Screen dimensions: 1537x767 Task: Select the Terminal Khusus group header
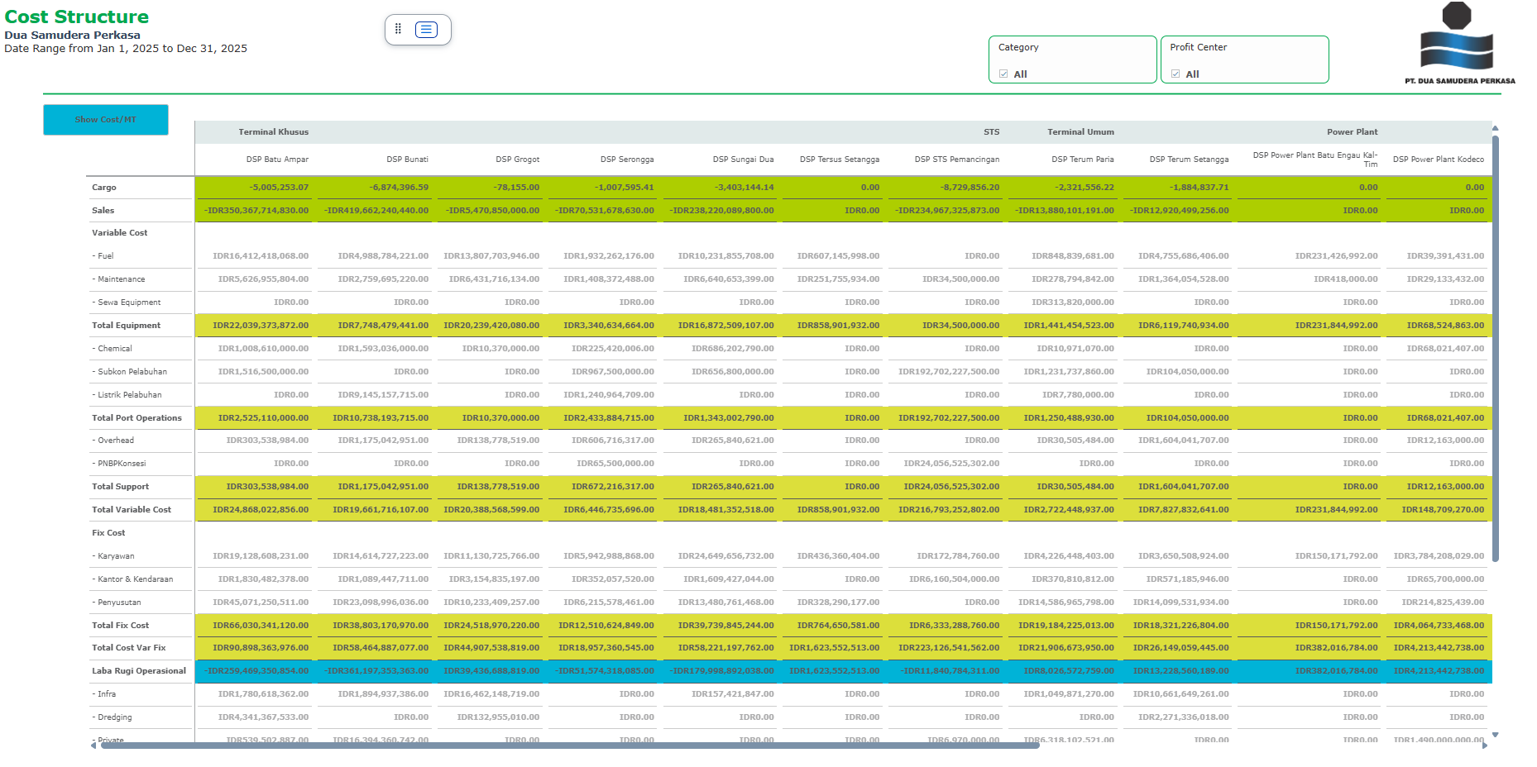(x=274, y=132)
